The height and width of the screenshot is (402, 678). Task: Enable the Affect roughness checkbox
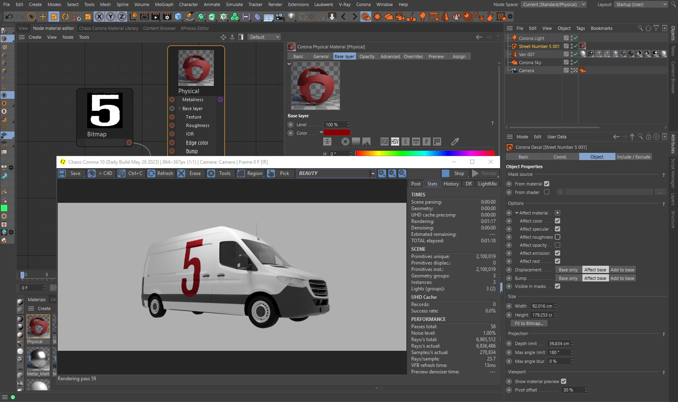click(x=557, y=237)
